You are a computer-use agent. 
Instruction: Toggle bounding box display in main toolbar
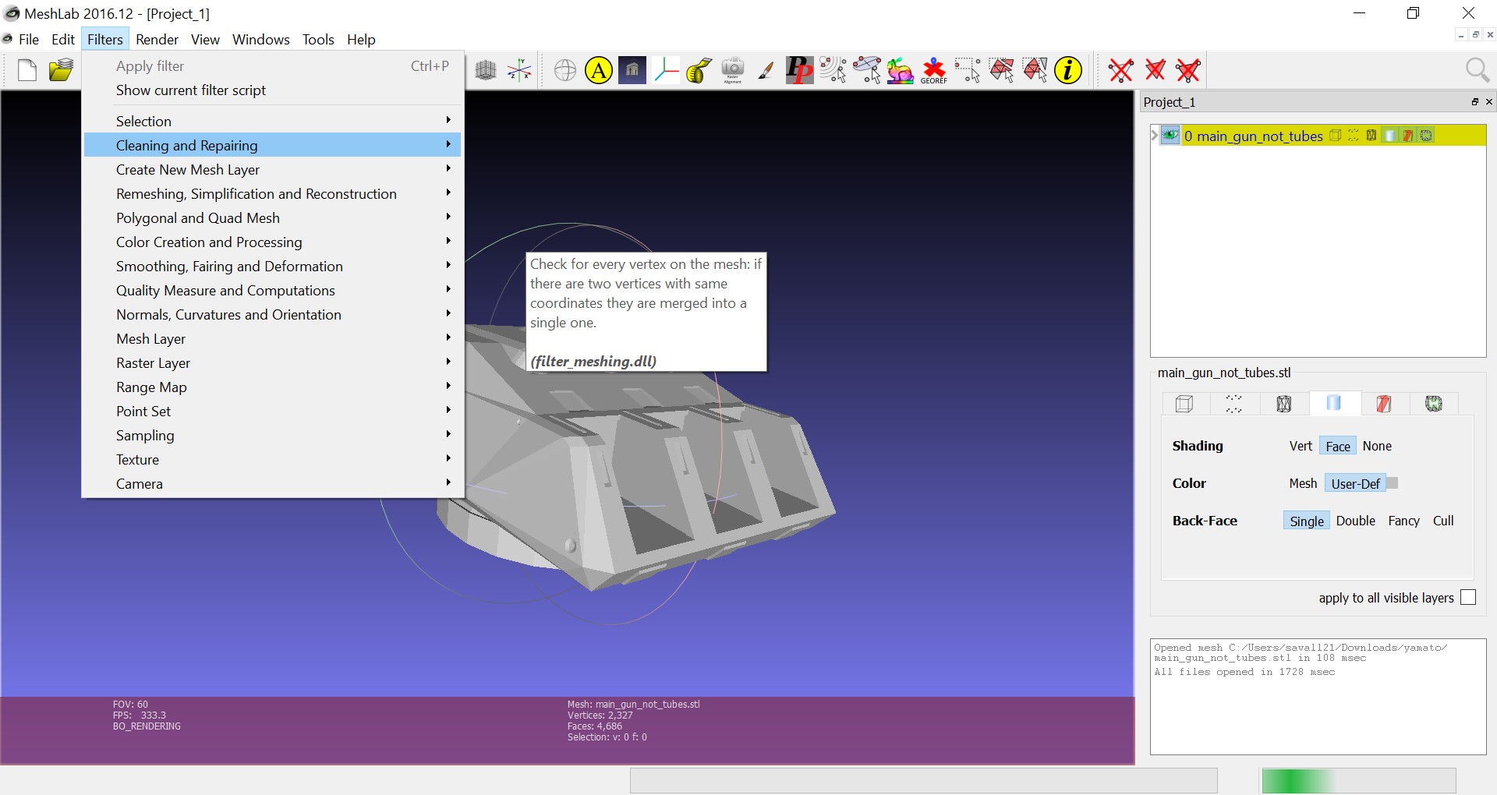486,71
